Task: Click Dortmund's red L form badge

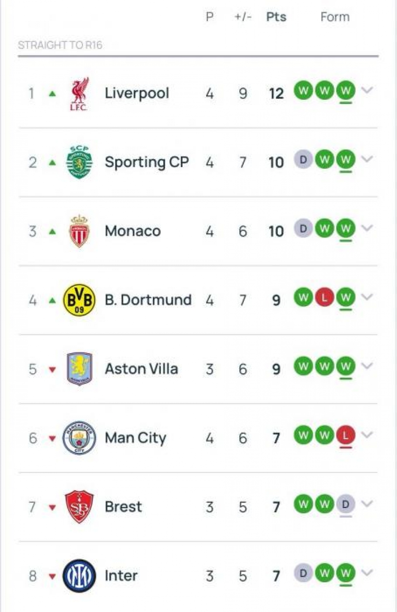Action: [x=324, y=297]
